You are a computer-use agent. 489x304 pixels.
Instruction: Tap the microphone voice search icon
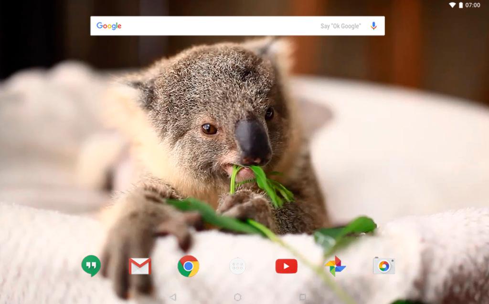click(x=373, y=26)
